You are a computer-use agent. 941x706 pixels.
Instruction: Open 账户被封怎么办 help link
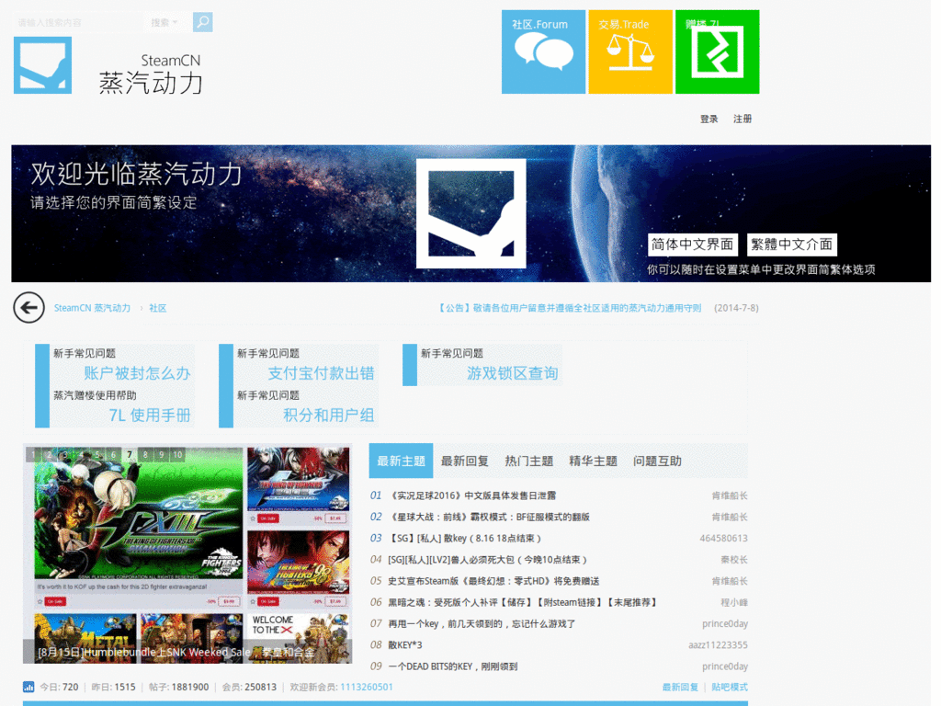pyautogui.click(x=137, y=373)
